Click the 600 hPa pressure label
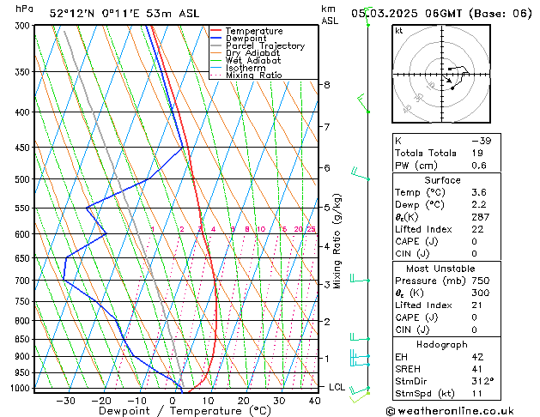The height and width of the screenshot is (417, 540). [24, 234]
